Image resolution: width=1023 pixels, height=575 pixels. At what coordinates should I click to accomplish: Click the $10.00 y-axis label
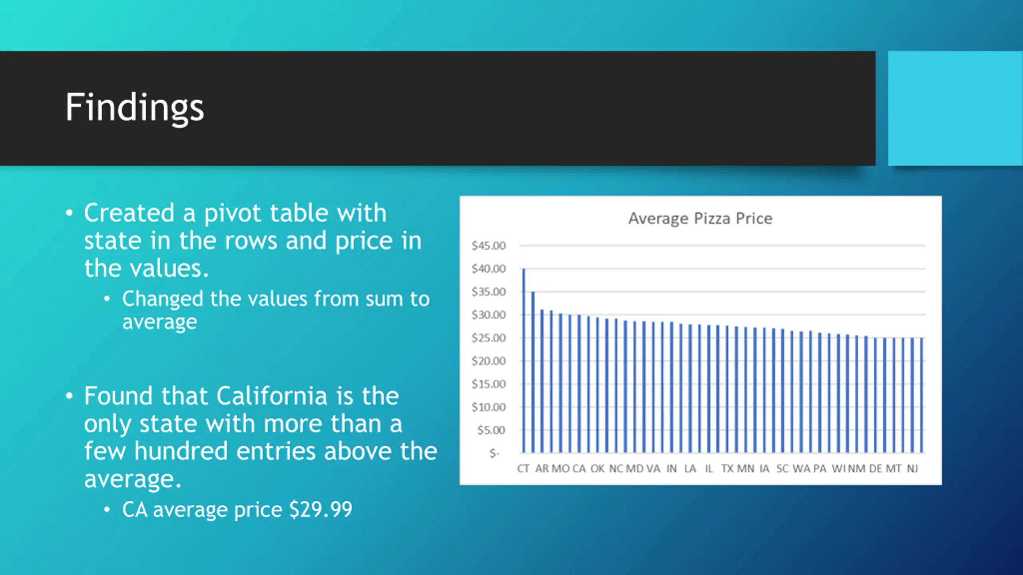[488, 407]
